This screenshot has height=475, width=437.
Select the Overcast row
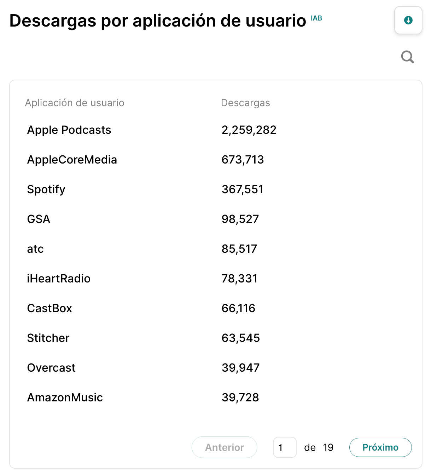coord(216,368)
